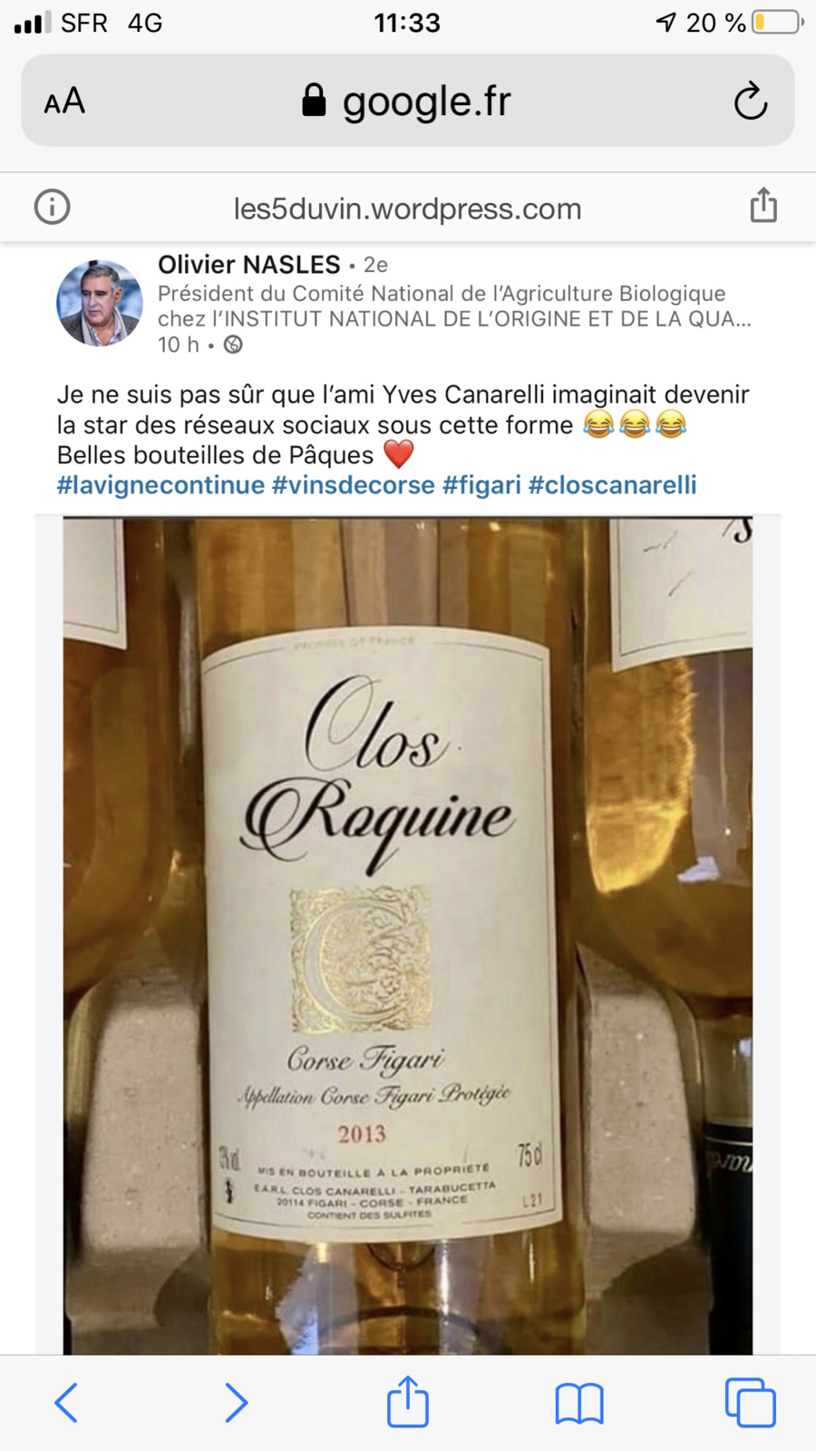Go forward with Safari forward arrow
Screen dimensions: 816x1451
click(x=236, y=1402)
